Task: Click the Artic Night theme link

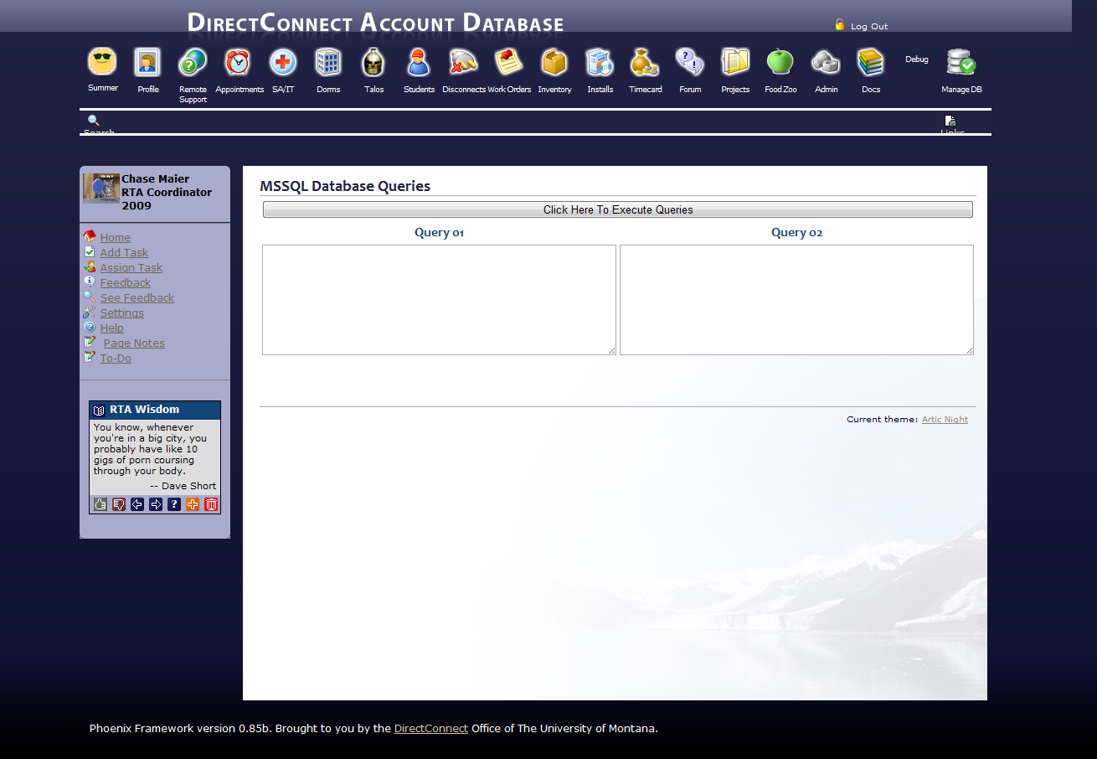Action: pyautogui.click(x=945, y=420)
